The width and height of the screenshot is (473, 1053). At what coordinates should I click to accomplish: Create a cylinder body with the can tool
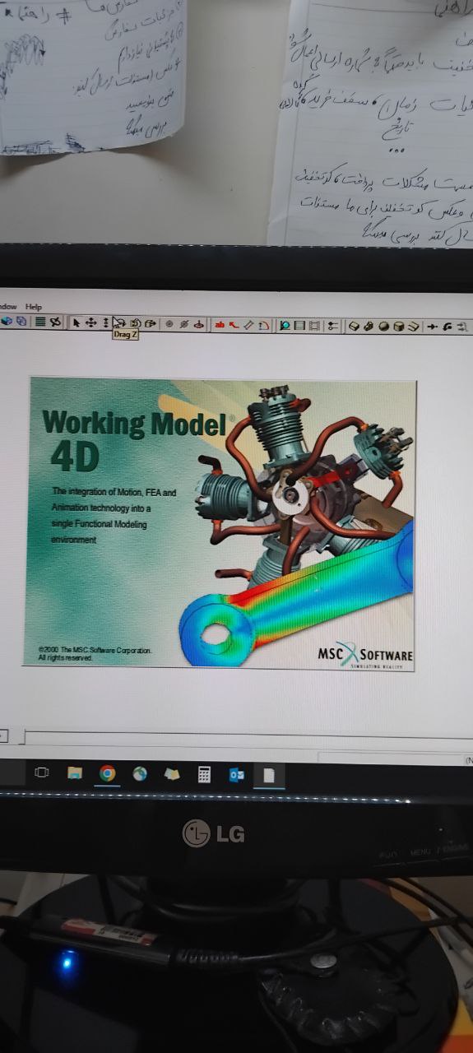399,326
